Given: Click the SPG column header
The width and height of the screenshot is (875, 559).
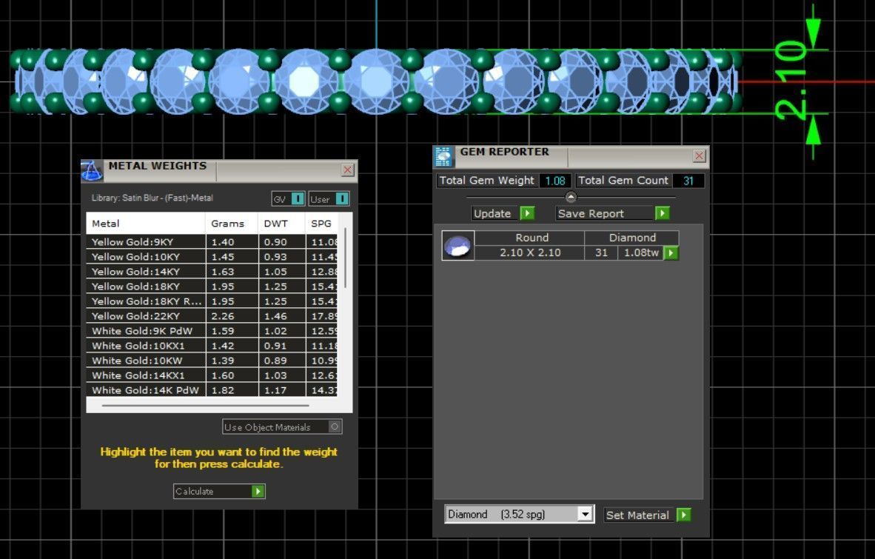Looking at the screenshot, I should [x=321, y=223].
